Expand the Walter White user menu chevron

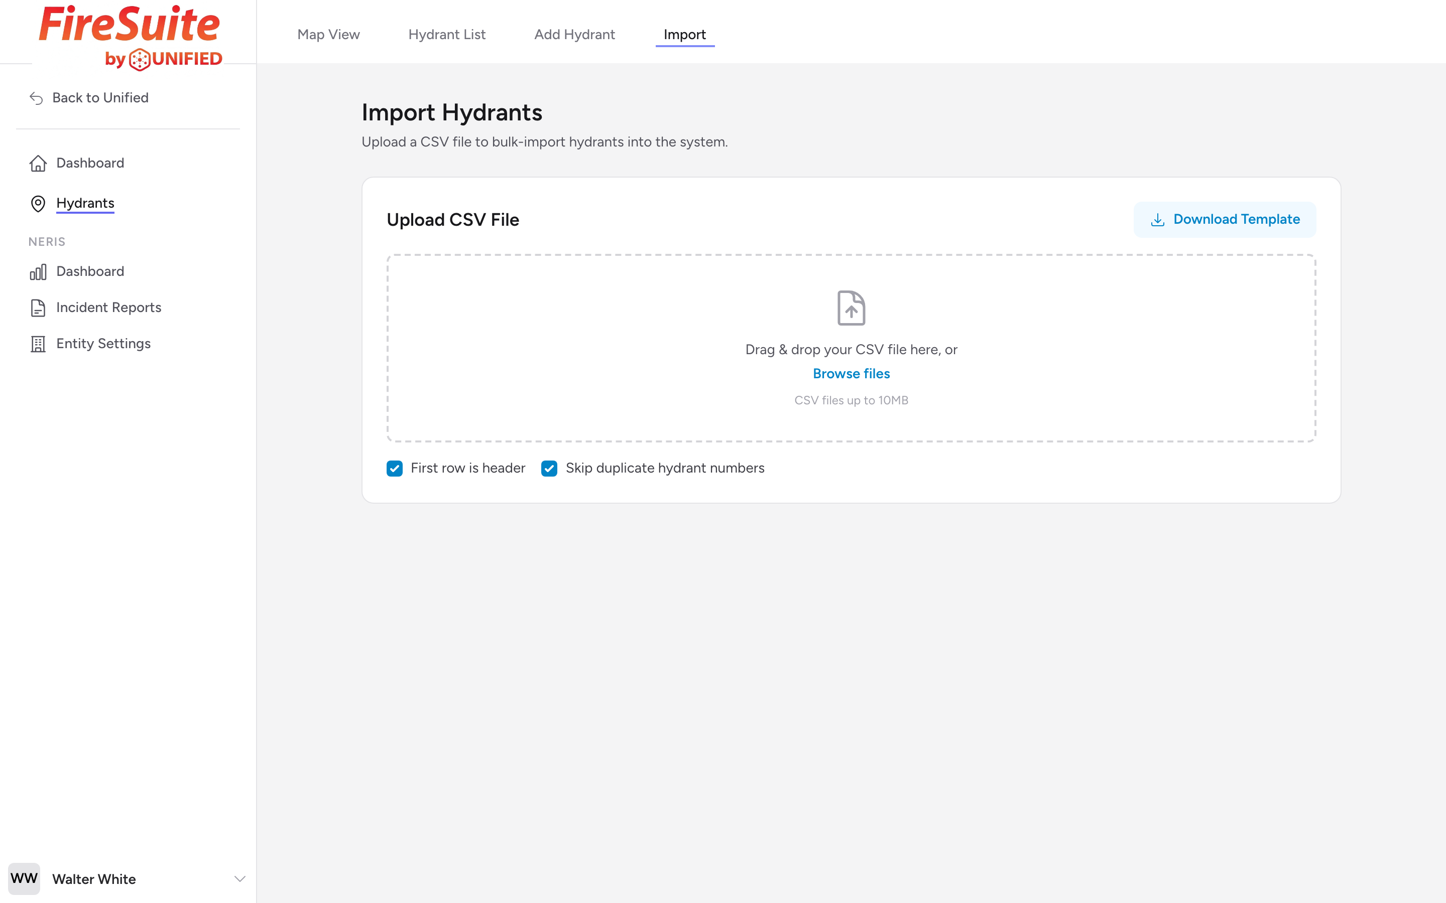[x=239, y=878]
